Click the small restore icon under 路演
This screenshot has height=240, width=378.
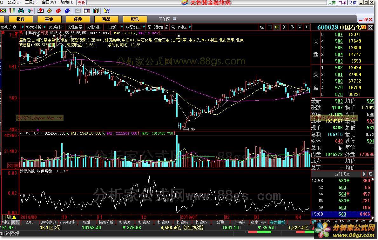click(x=366, y=19)
